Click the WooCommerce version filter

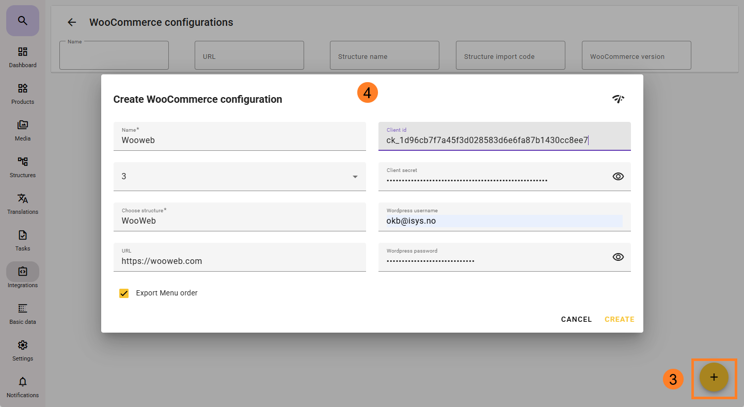click(x=637, y=55)
